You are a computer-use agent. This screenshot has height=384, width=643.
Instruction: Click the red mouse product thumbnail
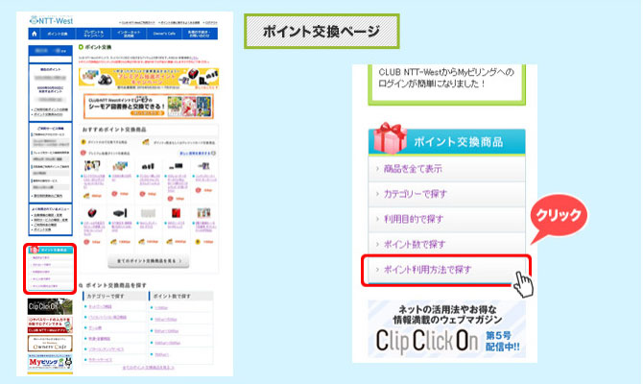pyautogui.click(x=92, y=213)
